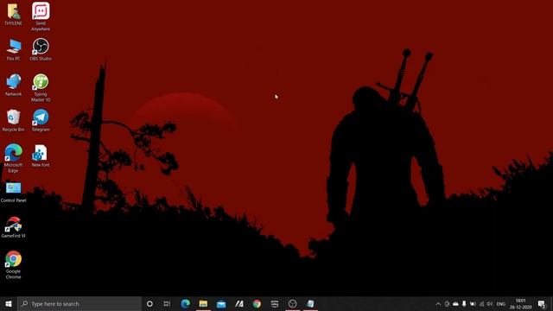Image resolution: width=553 pixels, height=311 pixels.
Task: Open the Action Center notifications icon
Action: pos(542,304)
